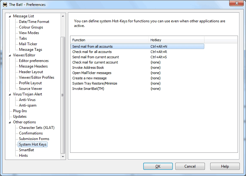
Task: Collapse the Virus/Trojan Alert node
Action: (10, 95)
